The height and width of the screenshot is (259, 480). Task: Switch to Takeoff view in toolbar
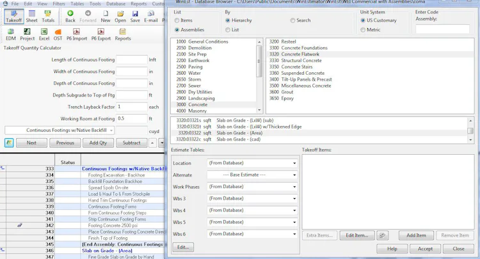click(14, 16)
